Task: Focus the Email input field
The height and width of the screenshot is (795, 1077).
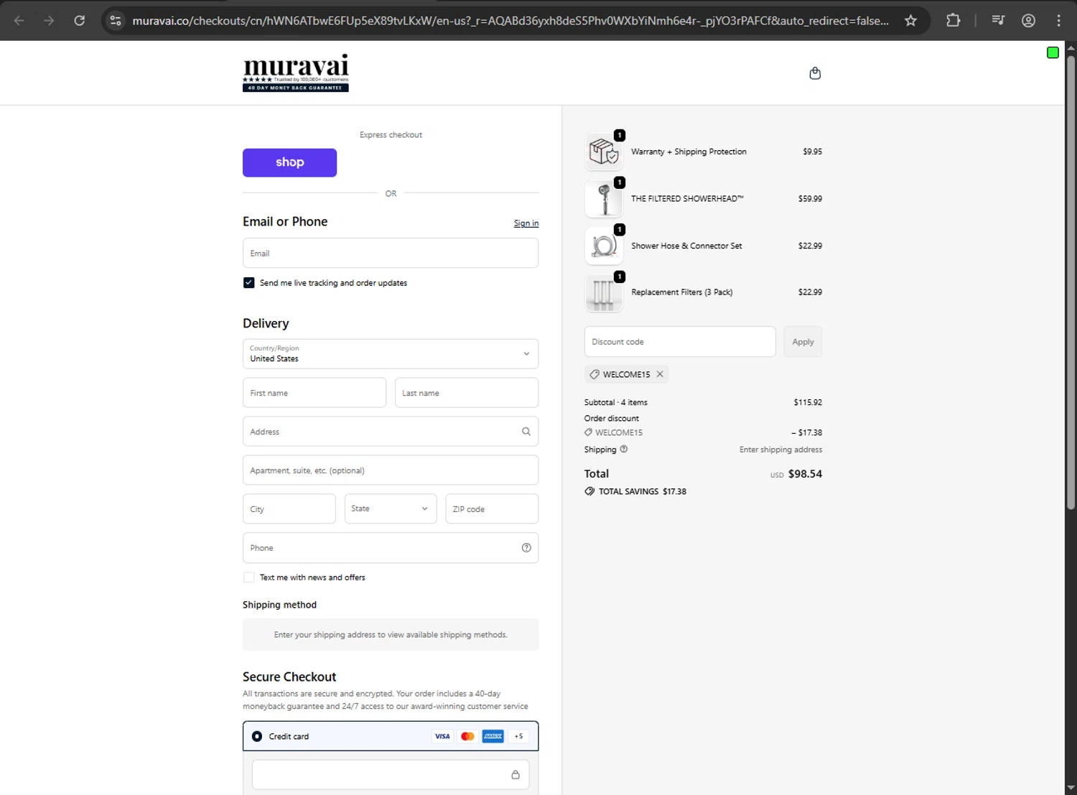Action: point(391,253)
